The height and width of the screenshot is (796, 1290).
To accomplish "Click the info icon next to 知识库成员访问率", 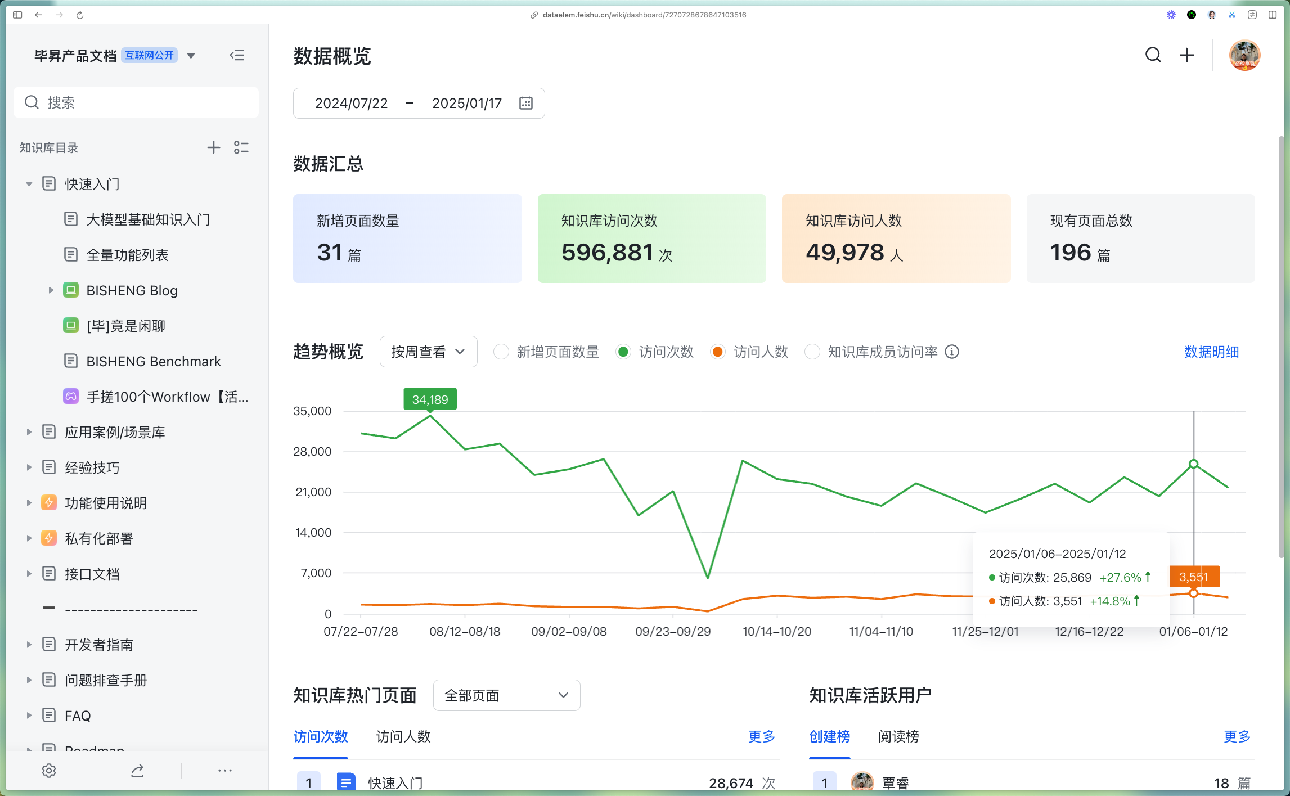I will coord(951,352).
